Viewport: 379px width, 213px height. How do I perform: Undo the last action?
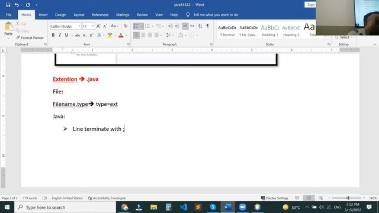[x=17, y=5]
